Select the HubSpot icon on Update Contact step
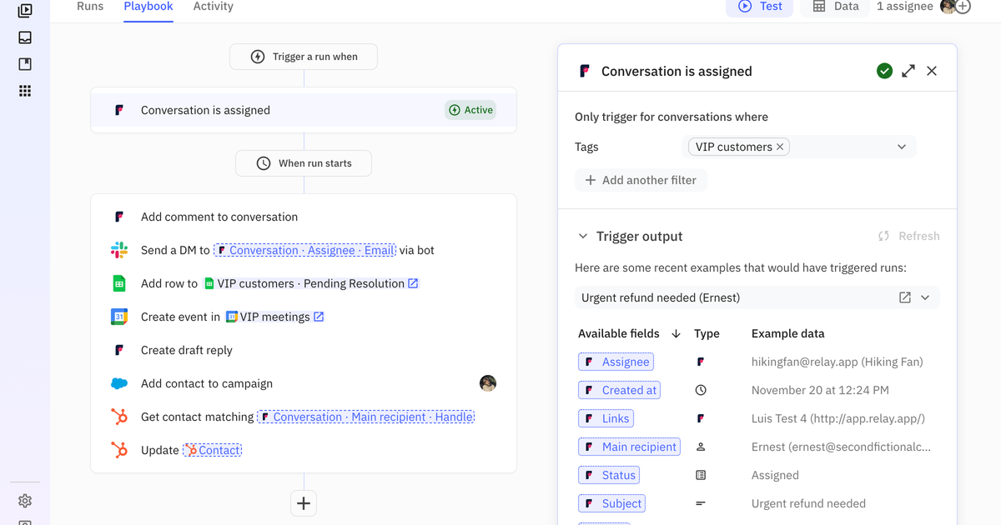Image resolution: width=1001 pixels, height=525 pixels. tap(119, 449)
